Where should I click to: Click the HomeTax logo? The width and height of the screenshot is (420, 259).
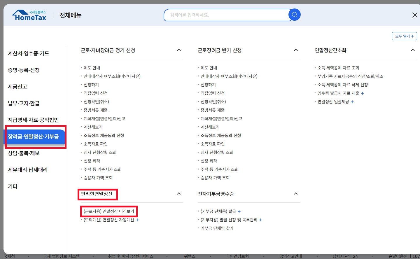(x=29, y=15)
